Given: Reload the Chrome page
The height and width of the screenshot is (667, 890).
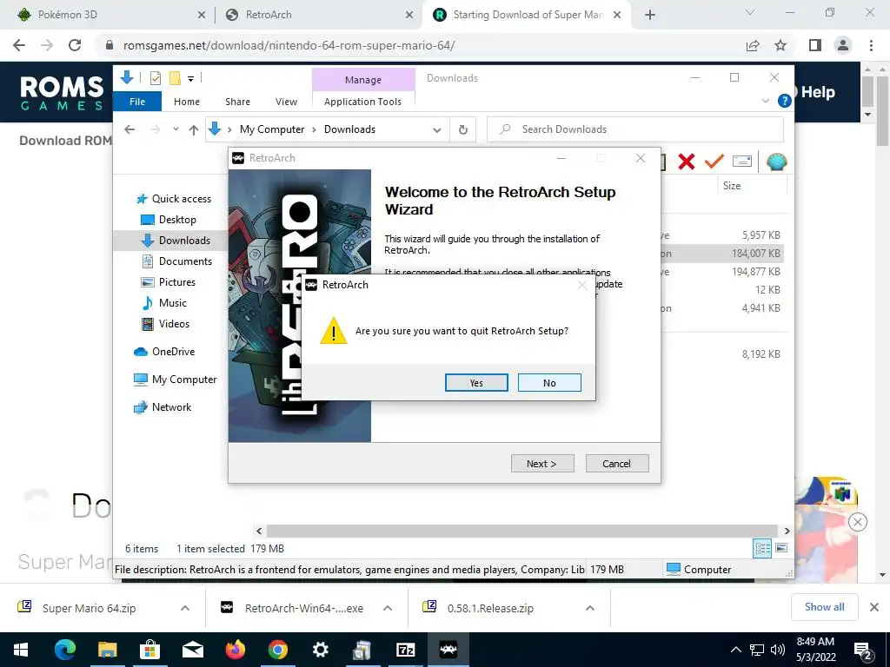Looking at the screenshot, I should [75, 45].
